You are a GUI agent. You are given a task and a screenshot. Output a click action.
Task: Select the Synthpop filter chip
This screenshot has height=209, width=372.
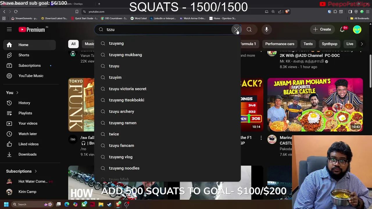coord(330,44)
